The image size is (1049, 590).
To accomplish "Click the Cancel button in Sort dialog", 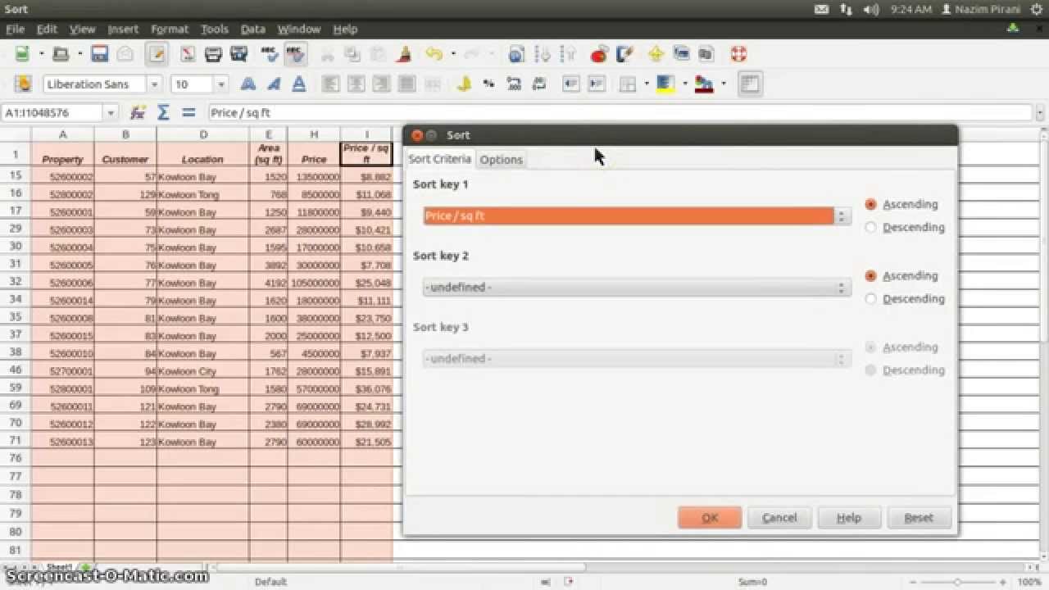I will coord(779,517).
